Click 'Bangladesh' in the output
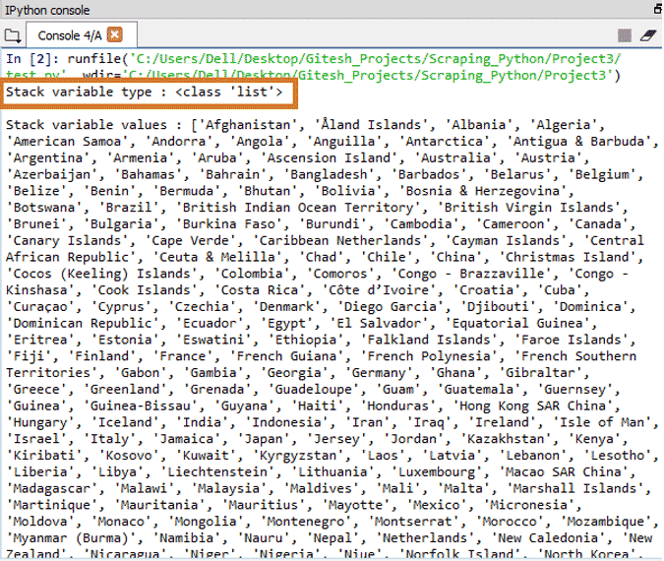Viewport: 664px width, 561px height. point(329,174)
